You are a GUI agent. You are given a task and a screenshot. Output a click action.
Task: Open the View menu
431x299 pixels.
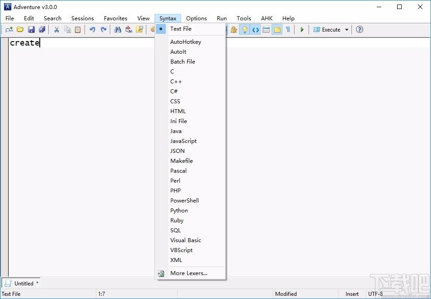click(143, 18)
